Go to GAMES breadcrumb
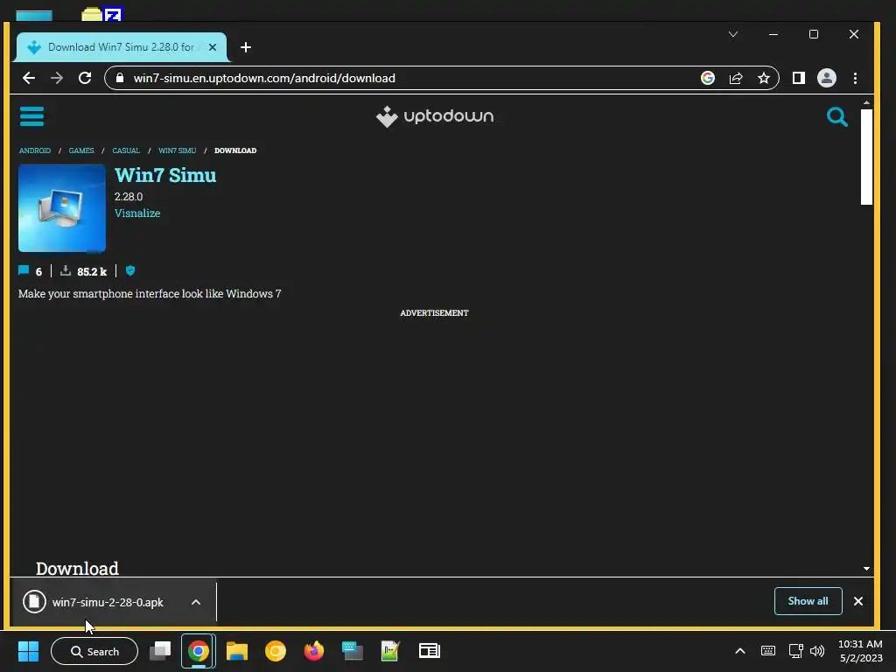The image size is (896, 672). pos(81,150)
